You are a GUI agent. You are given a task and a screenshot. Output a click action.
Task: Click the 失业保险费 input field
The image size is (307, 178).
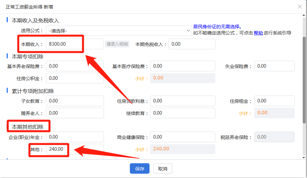tap(274, 66)
